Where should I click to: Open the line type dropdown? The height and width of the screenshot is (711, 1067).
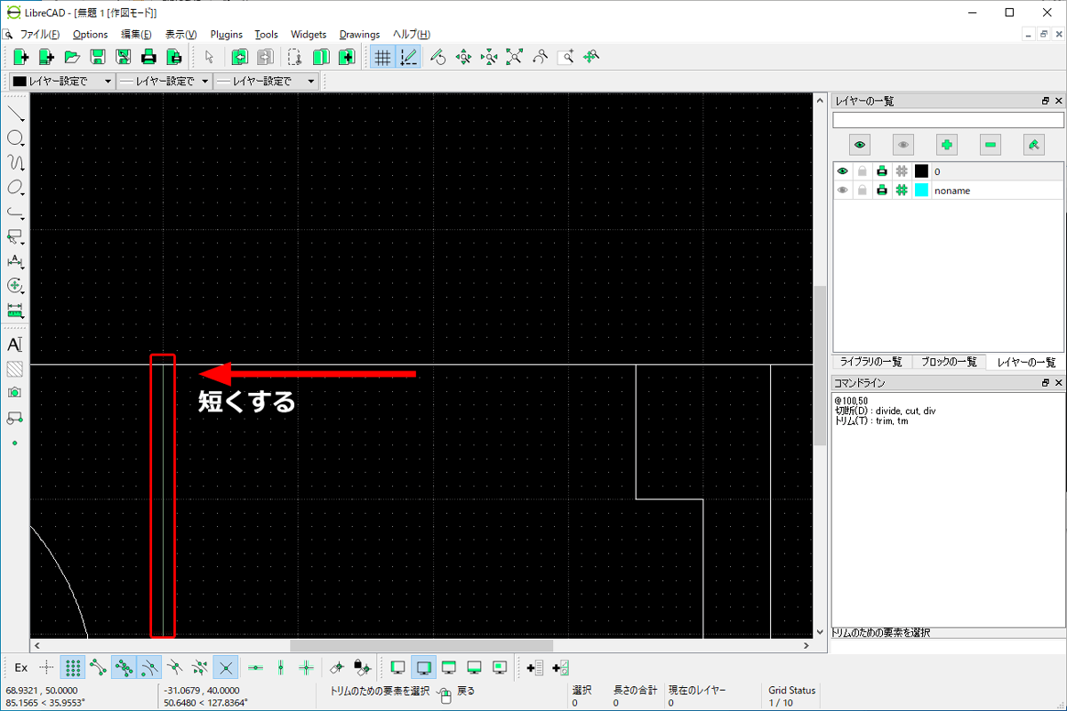tap(266, 81)
